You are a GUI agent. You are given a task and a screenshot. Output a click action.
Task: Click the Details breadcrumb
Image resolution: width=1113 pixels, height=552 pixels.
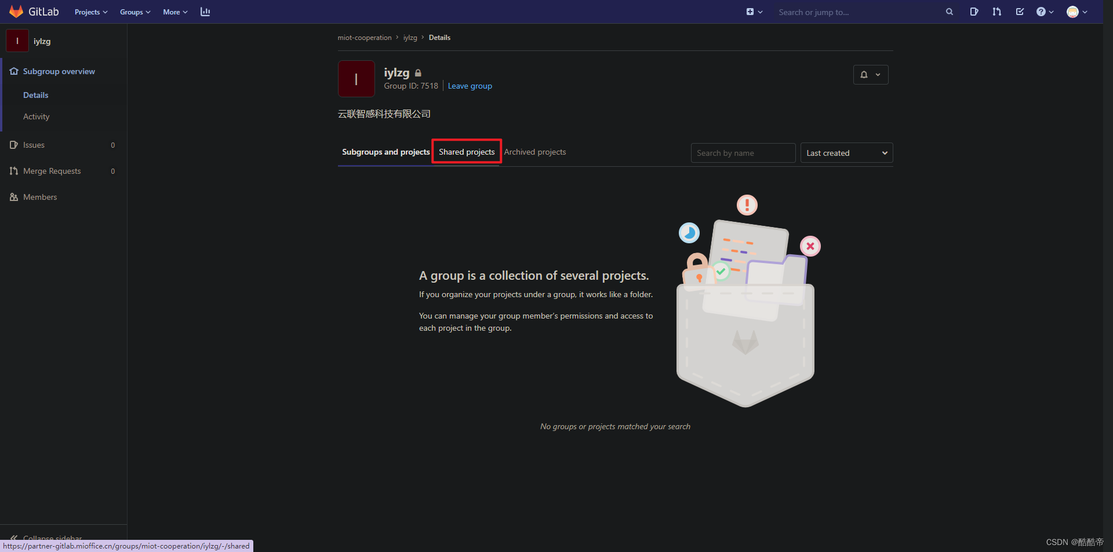coord(439,38)
